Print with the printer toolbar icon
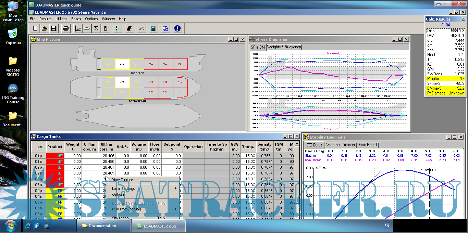Image resolution: width=468 pixels, height=233 pixels. [x=66, y=28]
